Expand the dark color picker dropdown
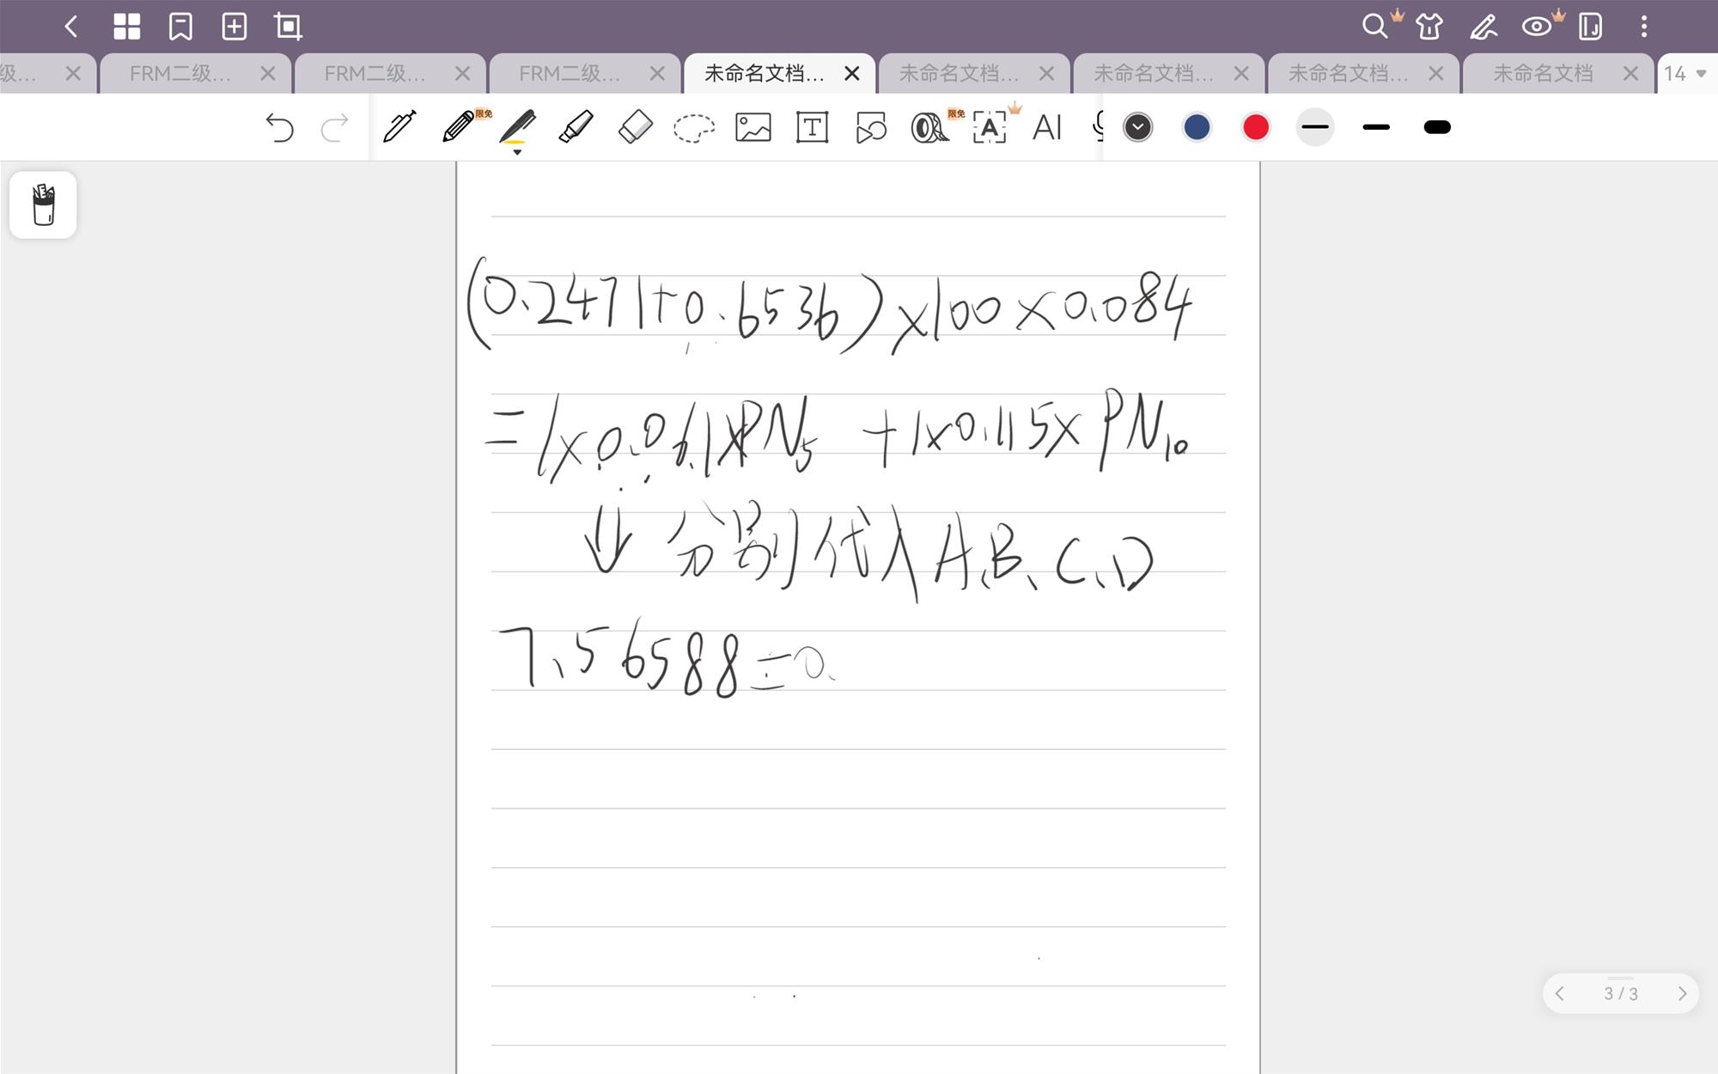The width and height of the screenshot is (1718, 1074). (x=1137, y=127)
